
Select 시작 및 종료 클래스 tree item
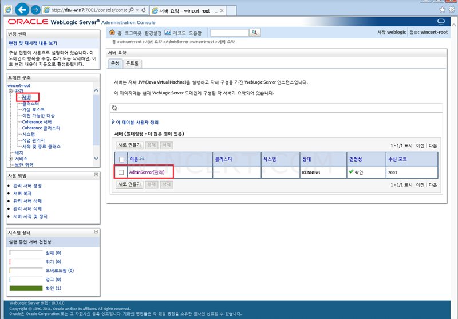tap(41, 147)
